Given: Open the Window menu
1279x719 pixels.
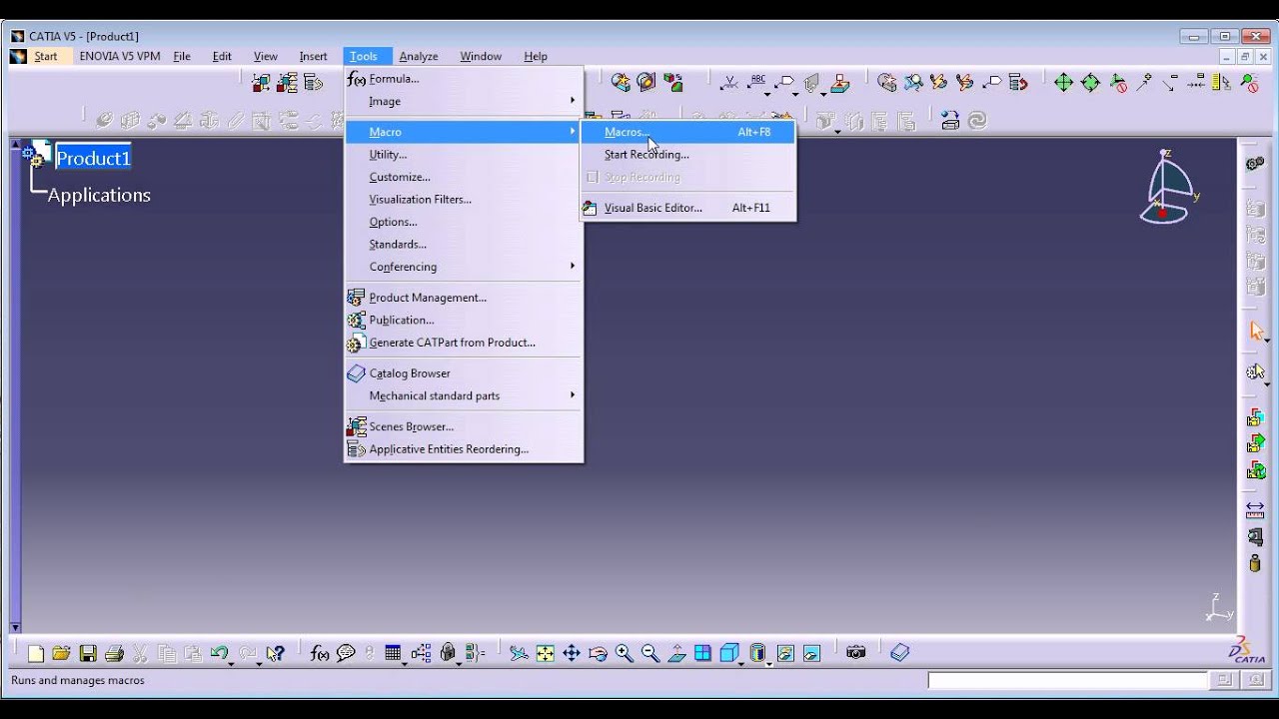Looking at the screenshot, I should tap(480, 56).
